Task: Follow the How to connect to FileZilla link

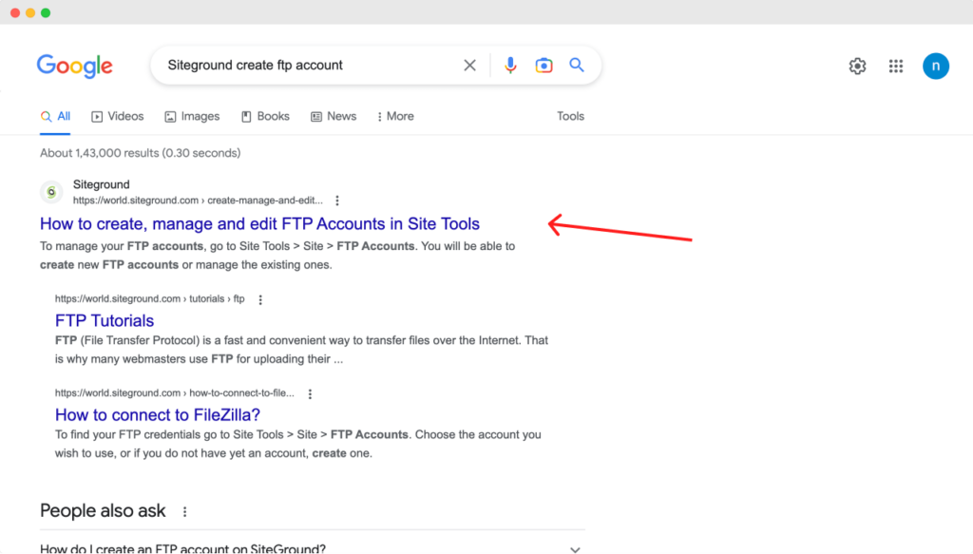Action: 157,414
